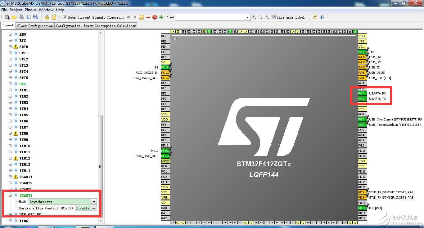The width and height of the screenshot is (424, 228).
Task: Click the Check for Updates icon
Action: coord(322,17)
